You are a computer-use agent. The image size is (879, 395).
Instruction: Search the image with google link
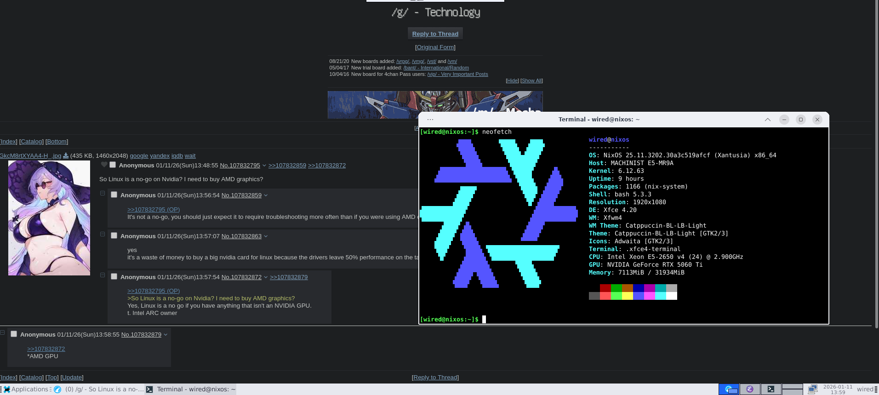[139, 156]
